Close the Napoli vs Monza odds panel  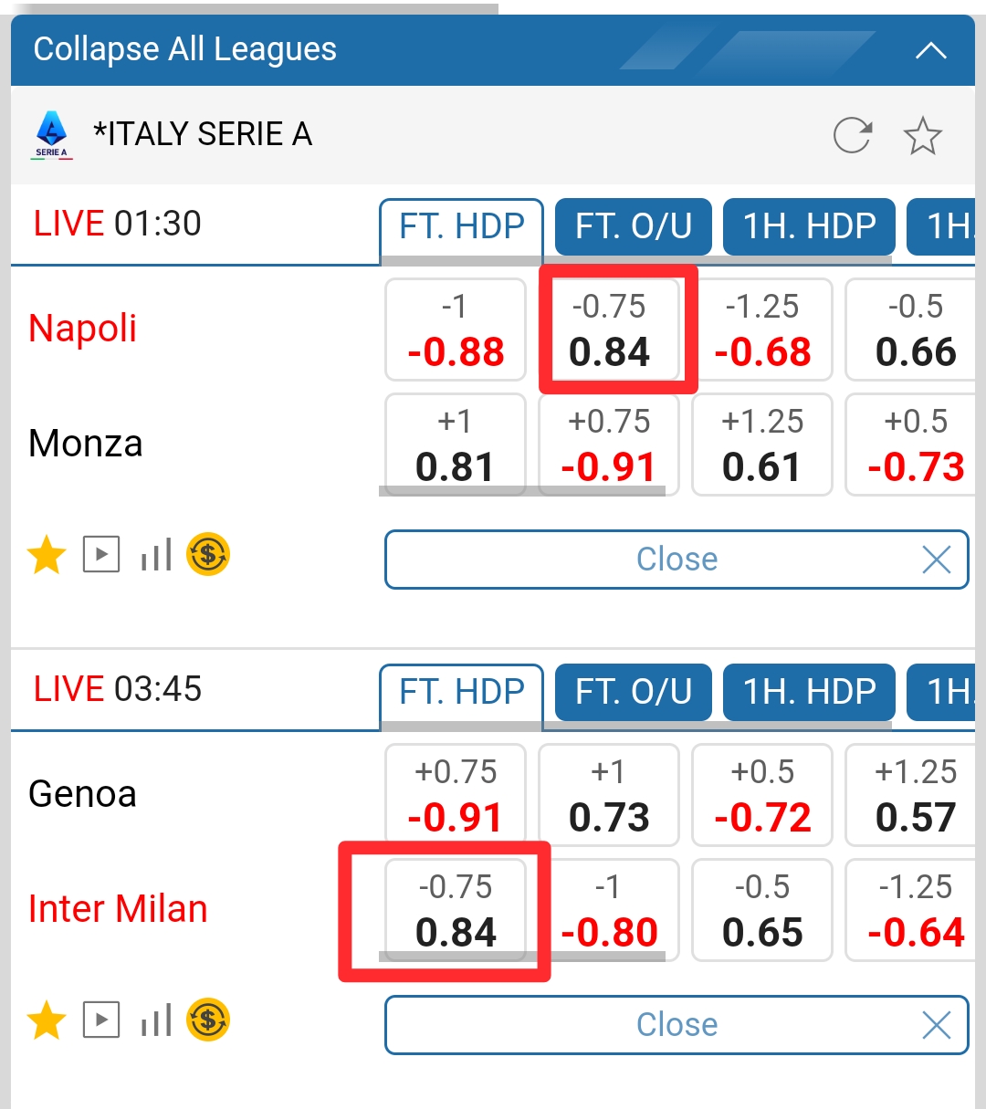point(677,560)
